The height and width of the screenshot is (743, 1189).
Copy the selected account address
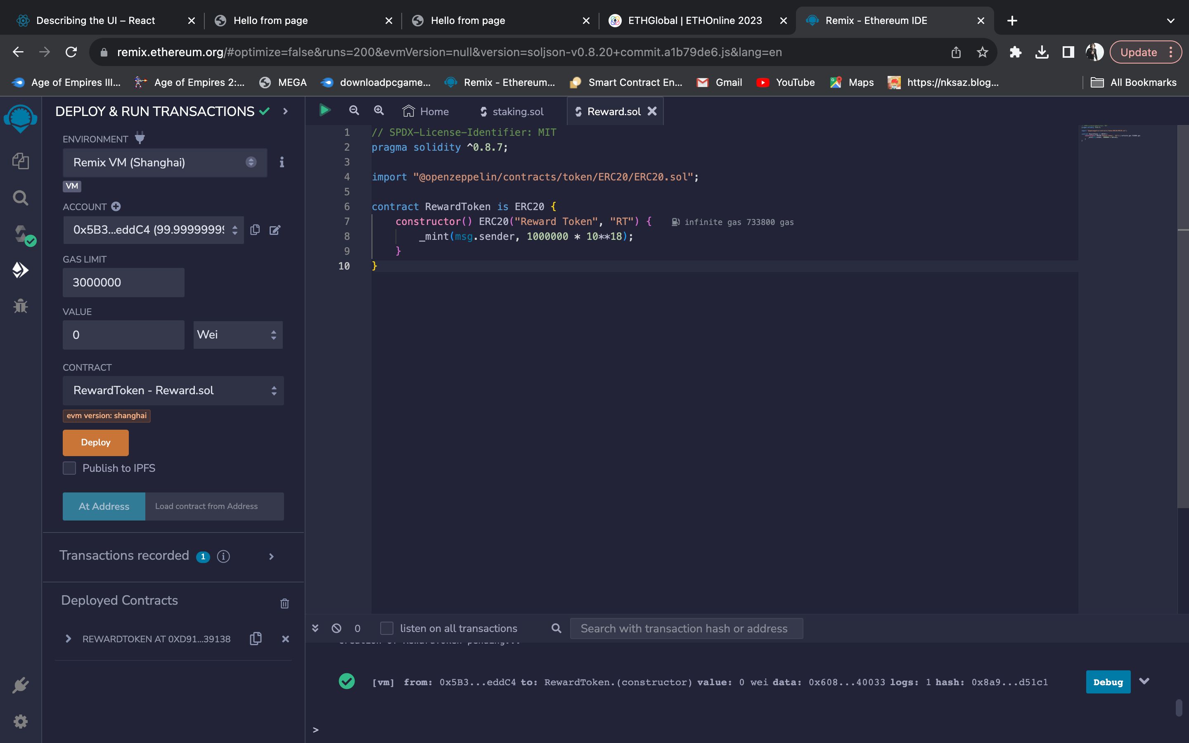coord(255,230)
